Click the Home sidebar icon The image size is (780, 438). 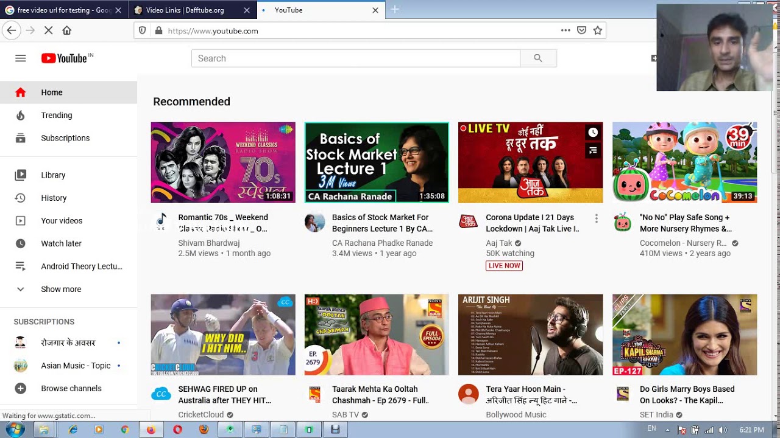coord(21,92)
